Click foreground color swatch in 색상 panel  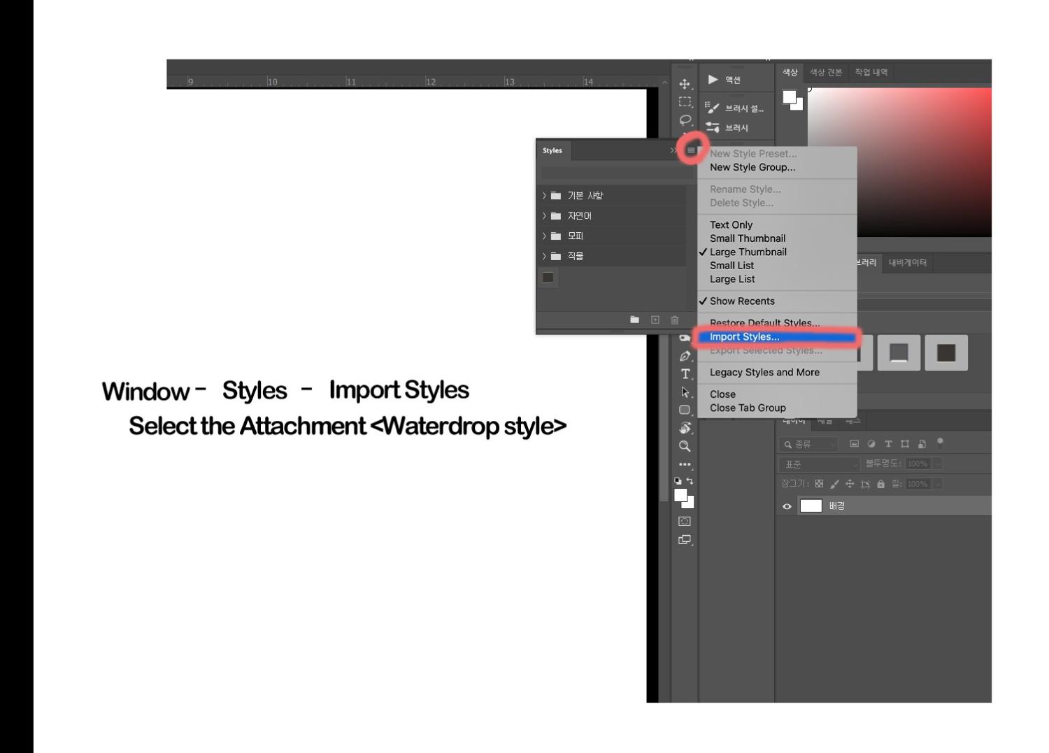click(x=790, y=97)
